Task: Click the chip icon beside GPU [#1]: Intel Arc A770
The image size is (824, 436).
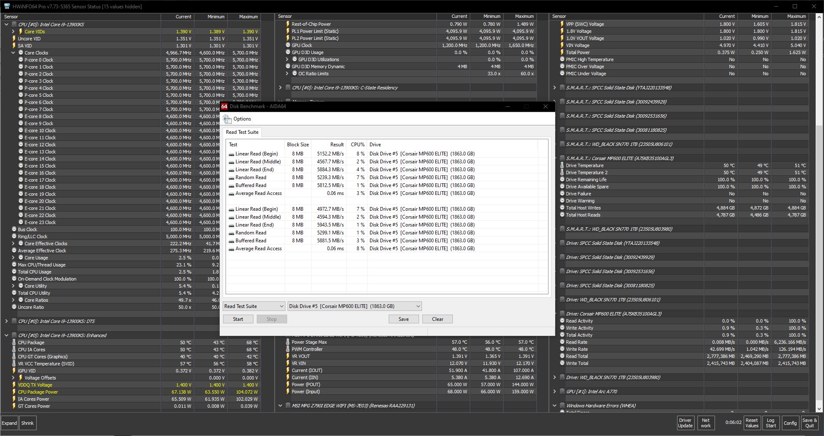Action: pyautogui.click(x=562, y=392)
